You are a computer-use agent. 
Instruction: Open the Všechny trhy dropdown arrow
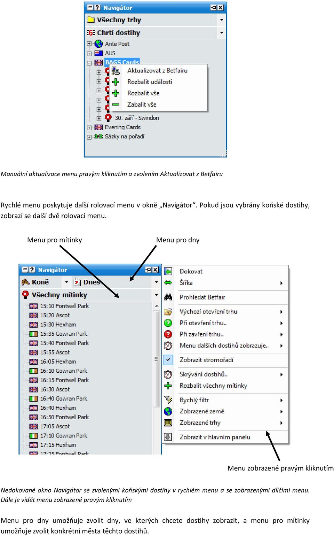[x=222, y=20]
